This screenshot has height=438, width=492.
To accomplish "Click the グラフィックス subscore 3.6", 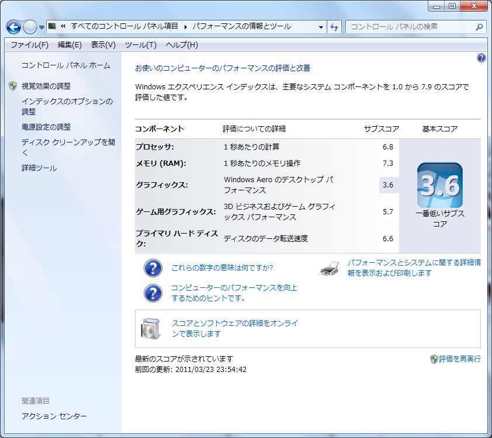I will pos(388,185).
